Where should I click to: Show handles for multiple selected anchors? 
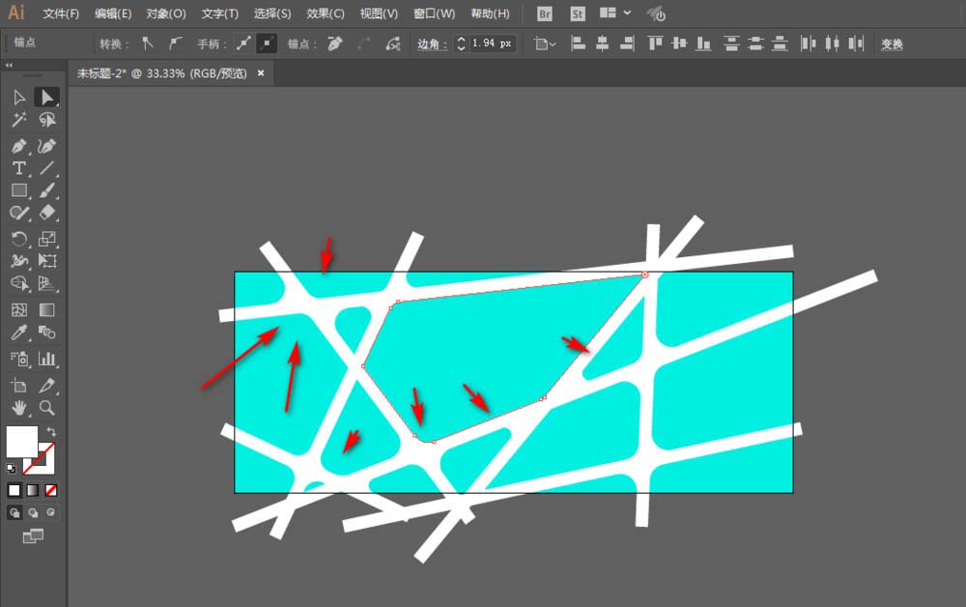pyautogui.click(x=244, y=43)
